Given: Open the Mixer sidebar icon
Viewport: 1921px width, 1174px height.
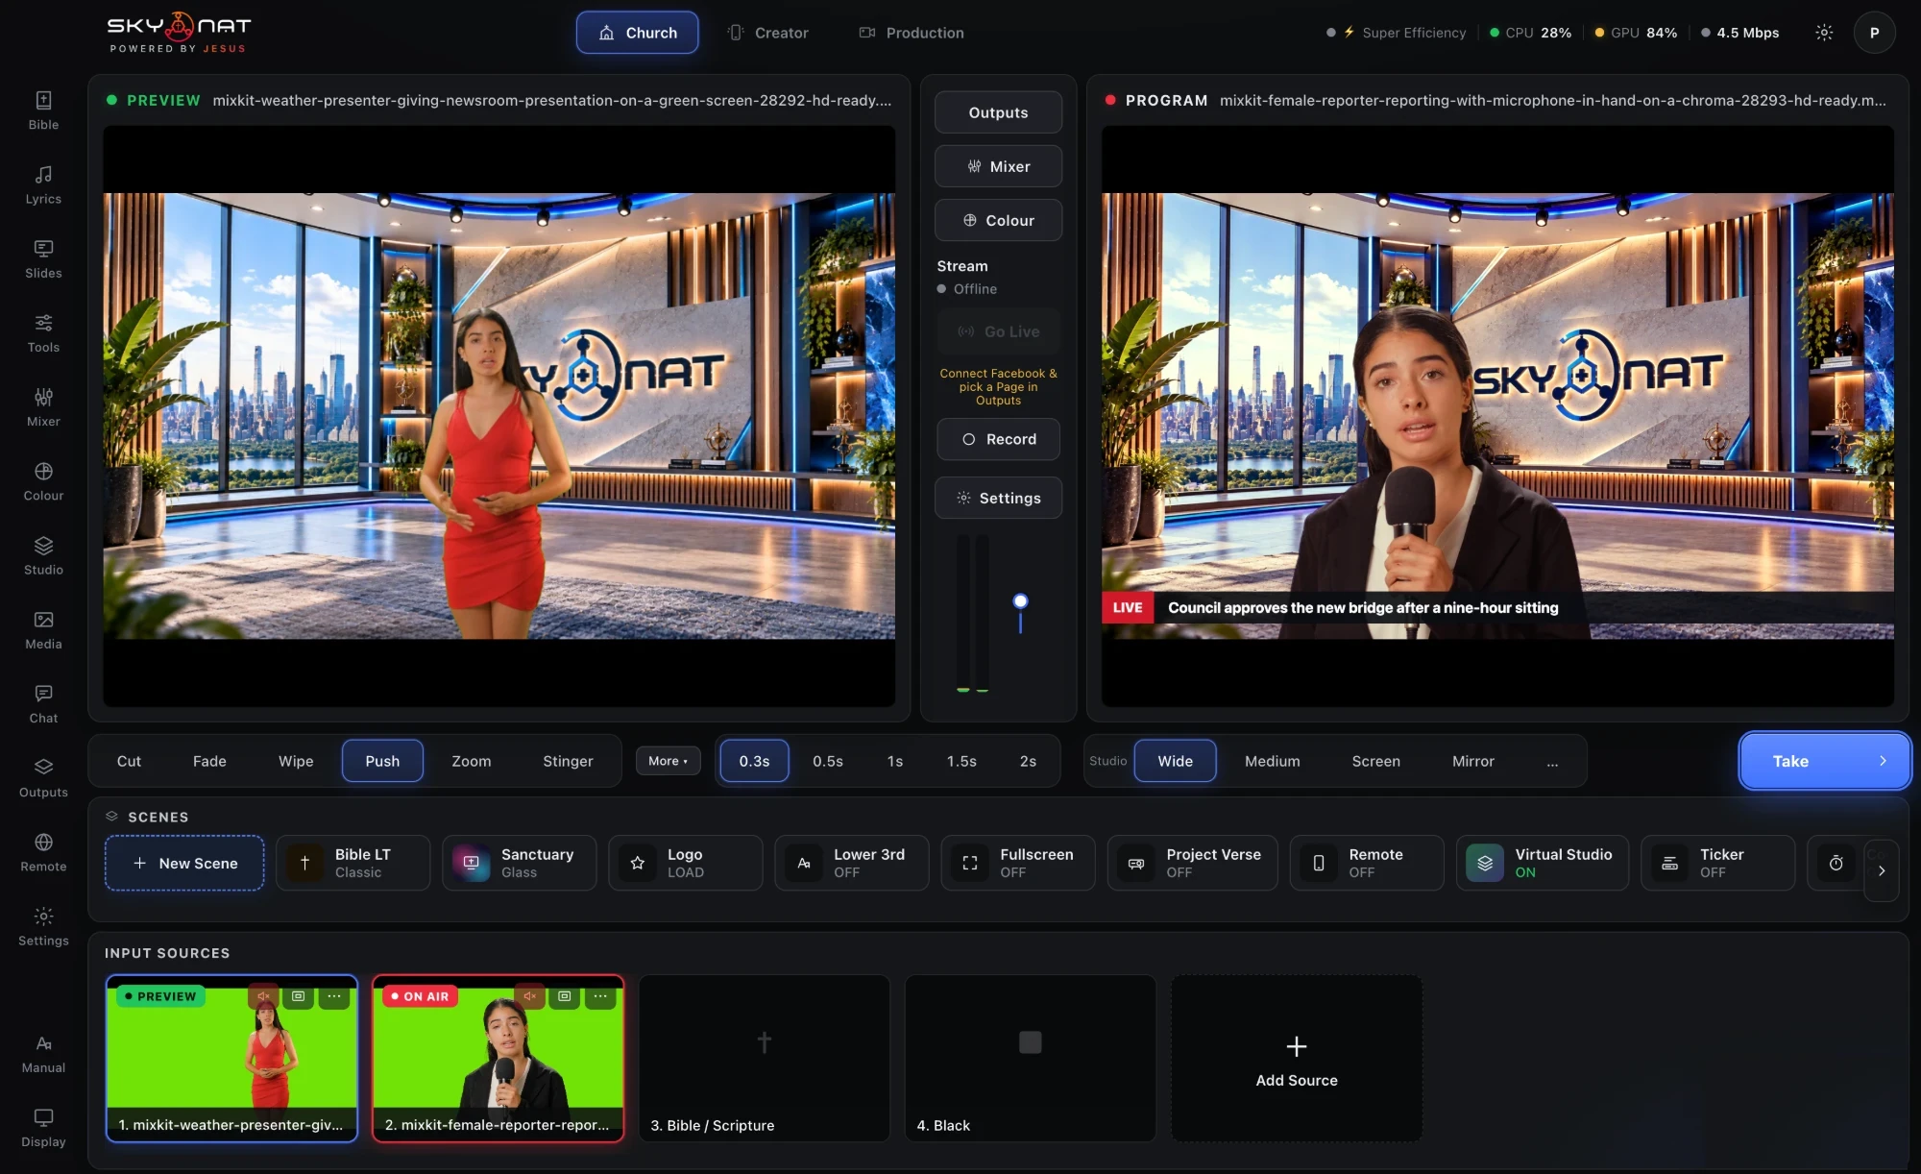Looking at the screenshot, I should pyautogui.click(x=43, y=406).
